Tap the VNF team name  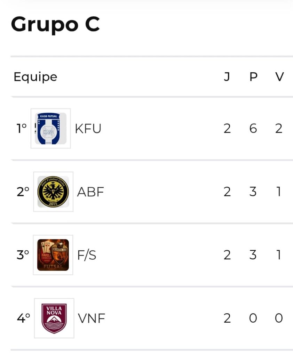[92, 318]
